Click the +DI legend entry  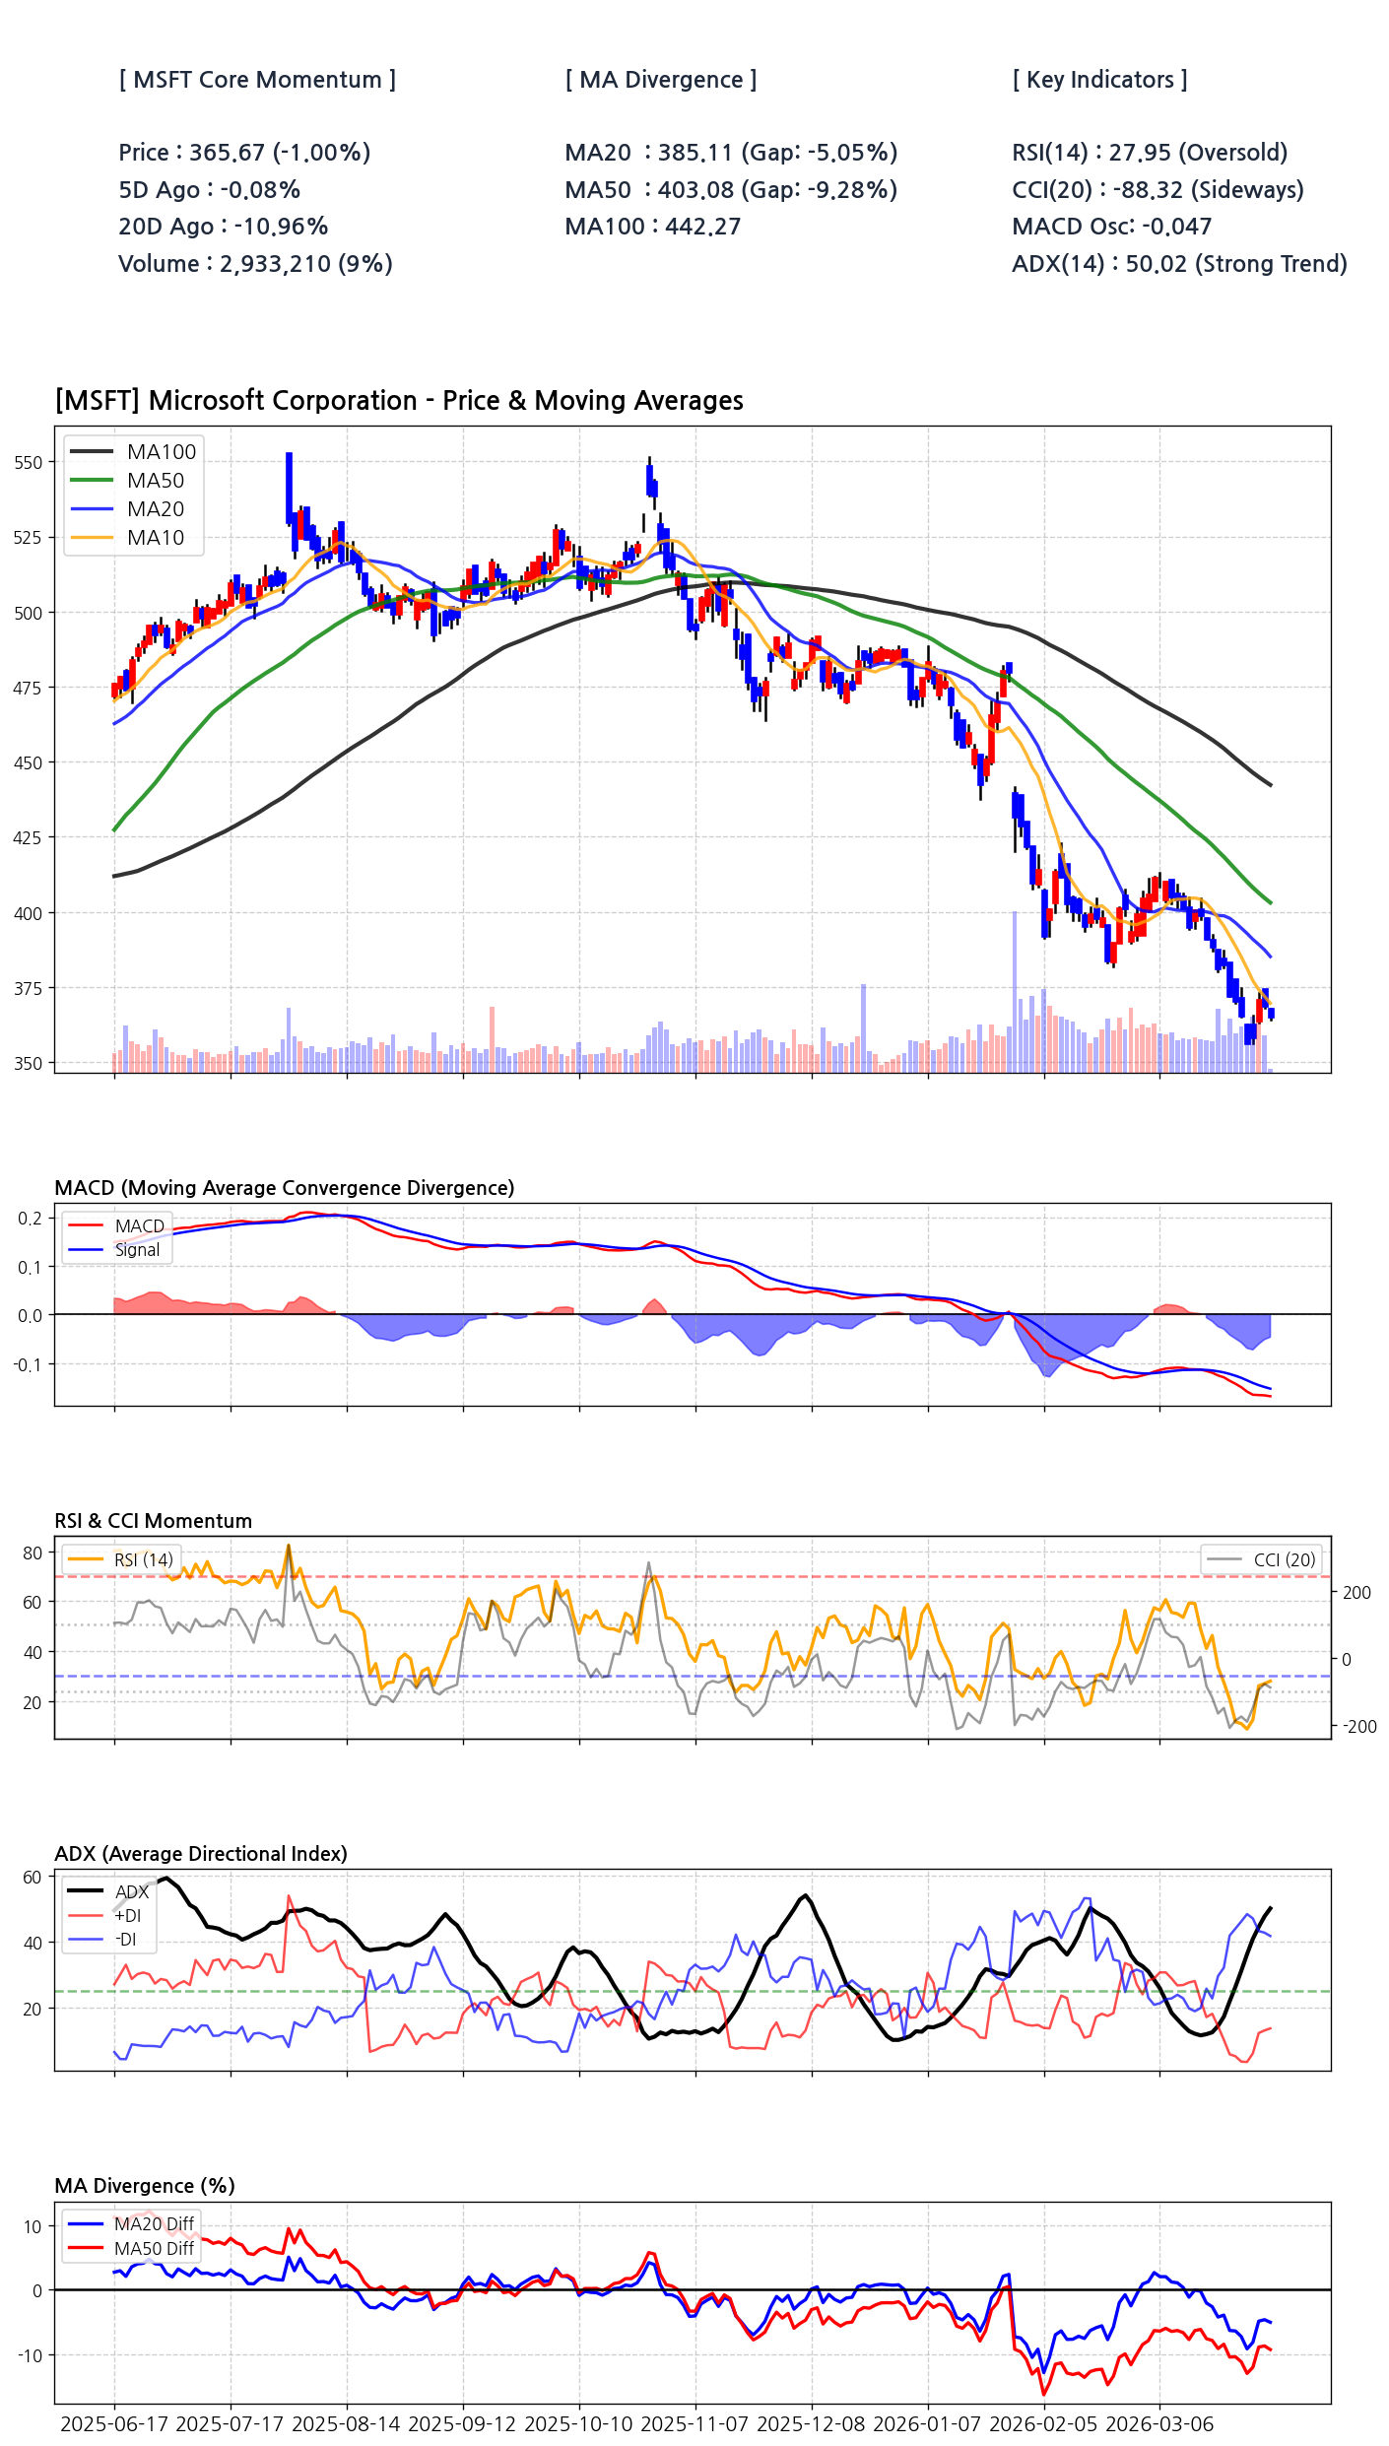click(x=104, y=1916)
